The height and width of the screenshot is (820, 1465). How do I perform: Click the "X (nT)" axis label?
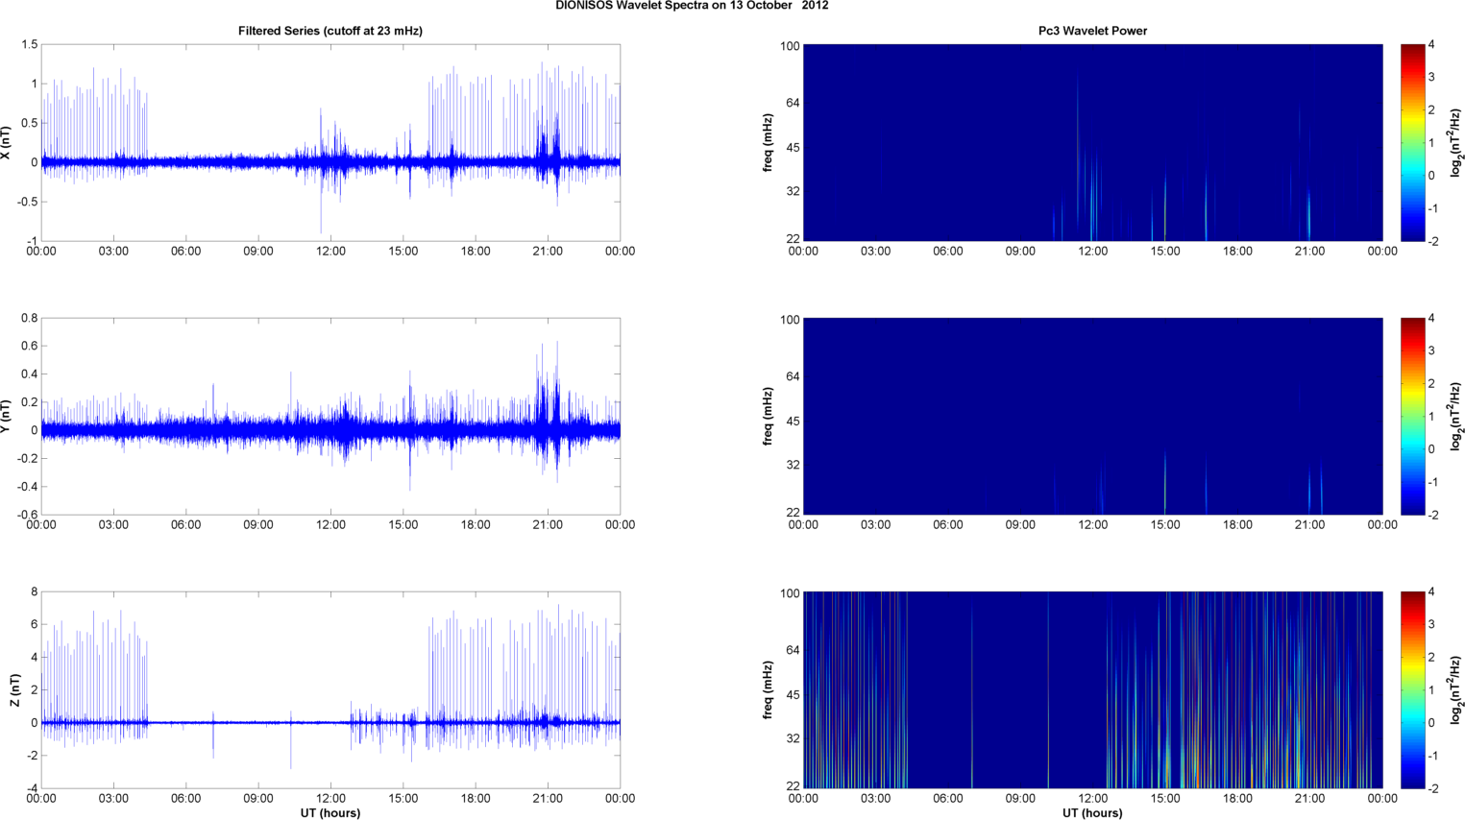[6, 143]
